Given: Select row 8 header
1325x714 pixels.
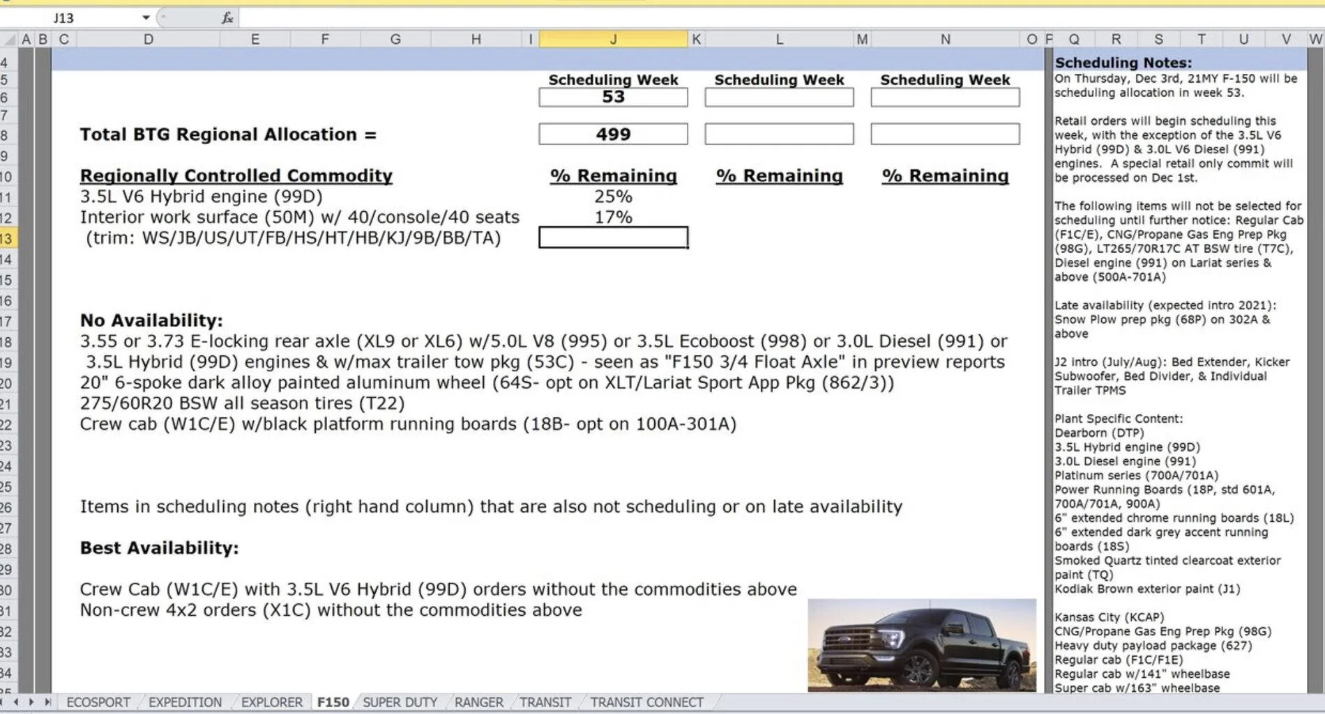Looking at the screenshot, I should click(7, 134).
